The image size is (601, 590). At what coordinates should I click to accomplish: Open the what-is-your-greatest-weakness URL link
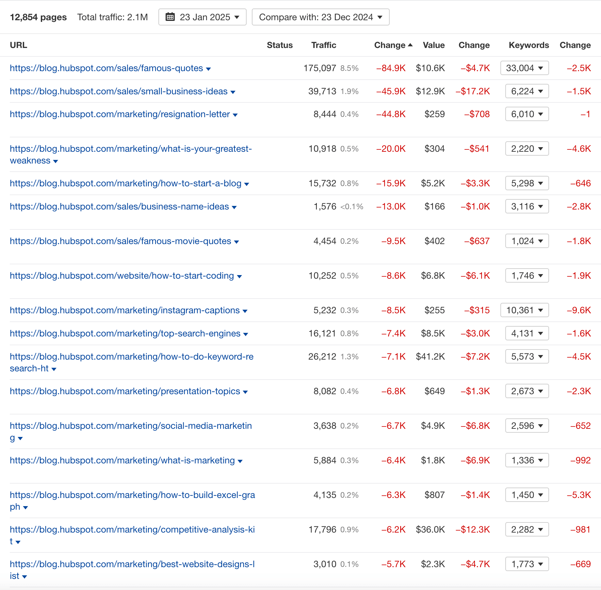click(x=131, y=155)
